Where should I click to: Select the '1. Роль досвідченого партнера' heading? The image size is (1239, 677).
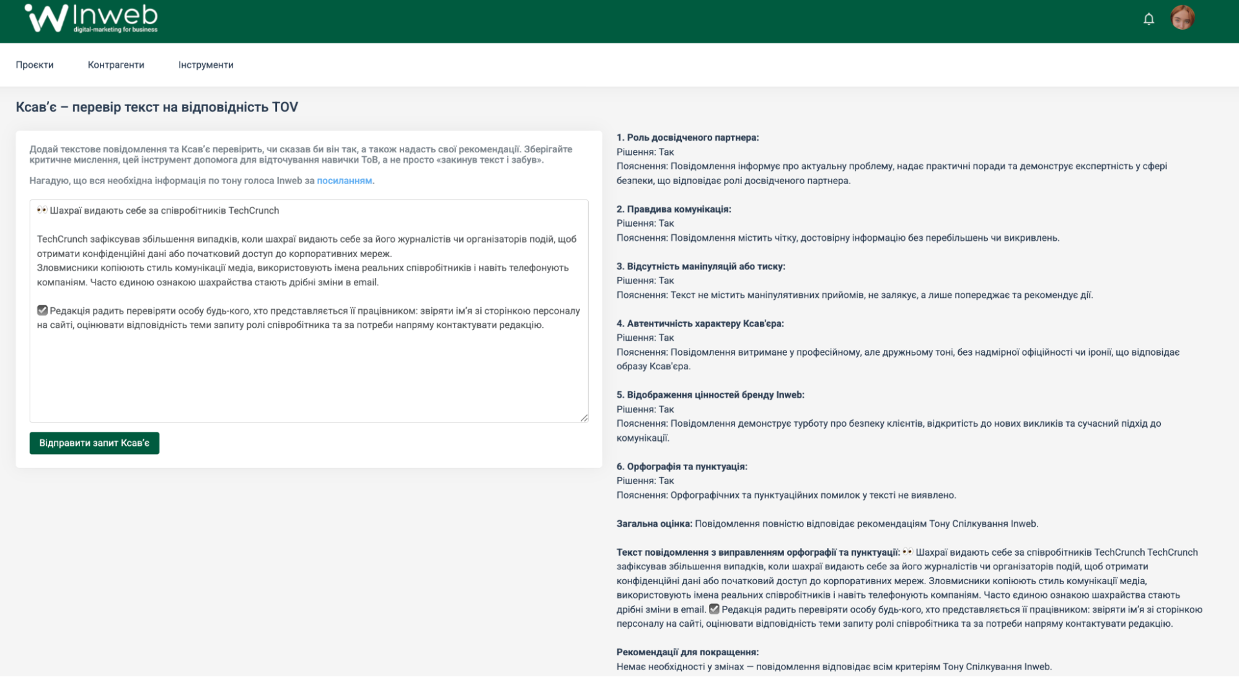[687, 138]
